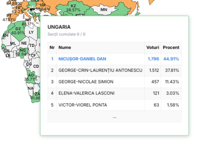Expand the table via ellipsis row

pyautogui.click(x=115, y=117)
